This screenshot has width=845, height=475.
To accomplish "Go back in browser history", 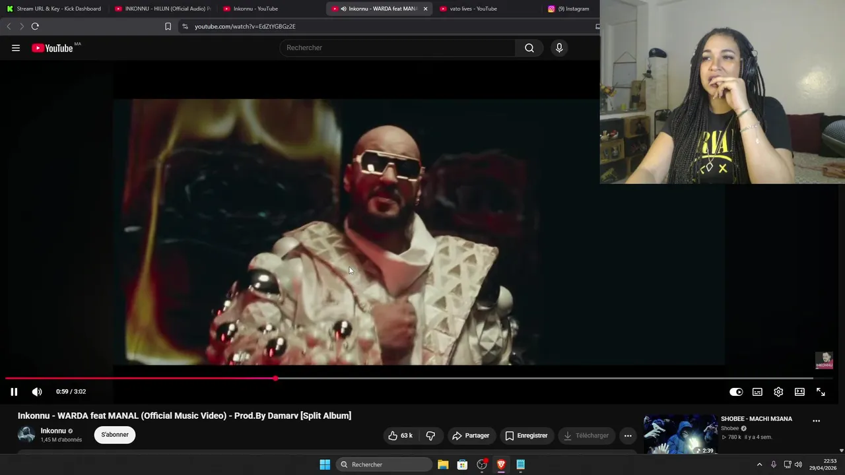I will pos(9,26).
